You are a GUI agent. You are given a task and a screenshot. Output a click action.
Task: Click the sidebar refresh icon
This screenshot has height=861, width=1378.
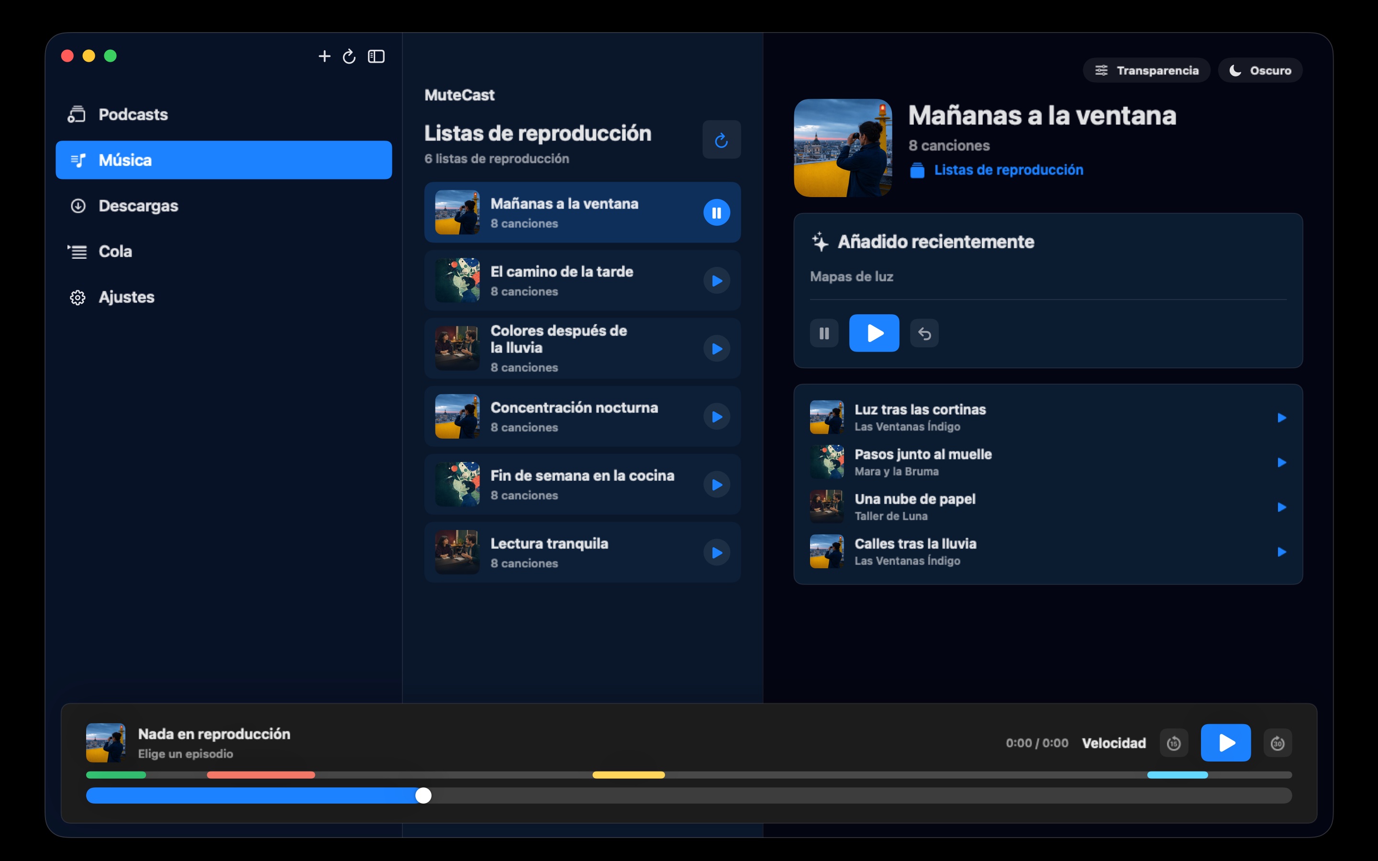tap(349, 56)
